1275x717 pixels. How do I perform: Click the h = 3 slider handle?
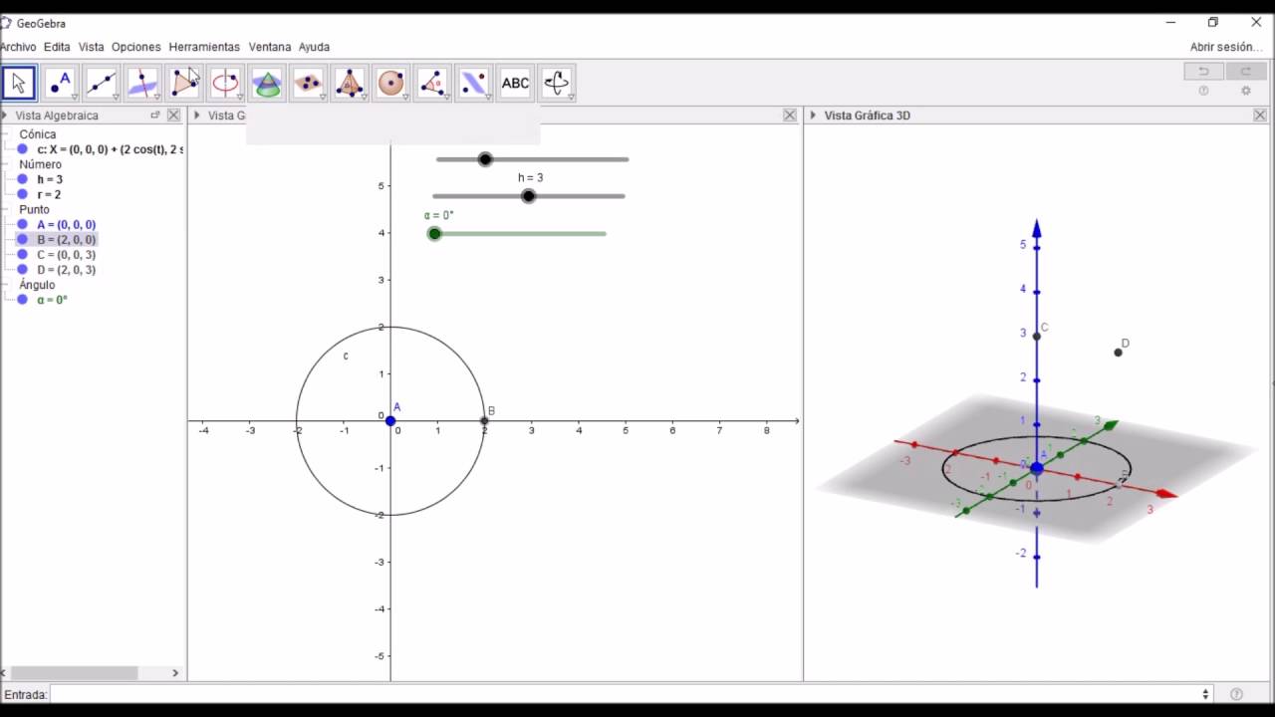tap(529, 196)
